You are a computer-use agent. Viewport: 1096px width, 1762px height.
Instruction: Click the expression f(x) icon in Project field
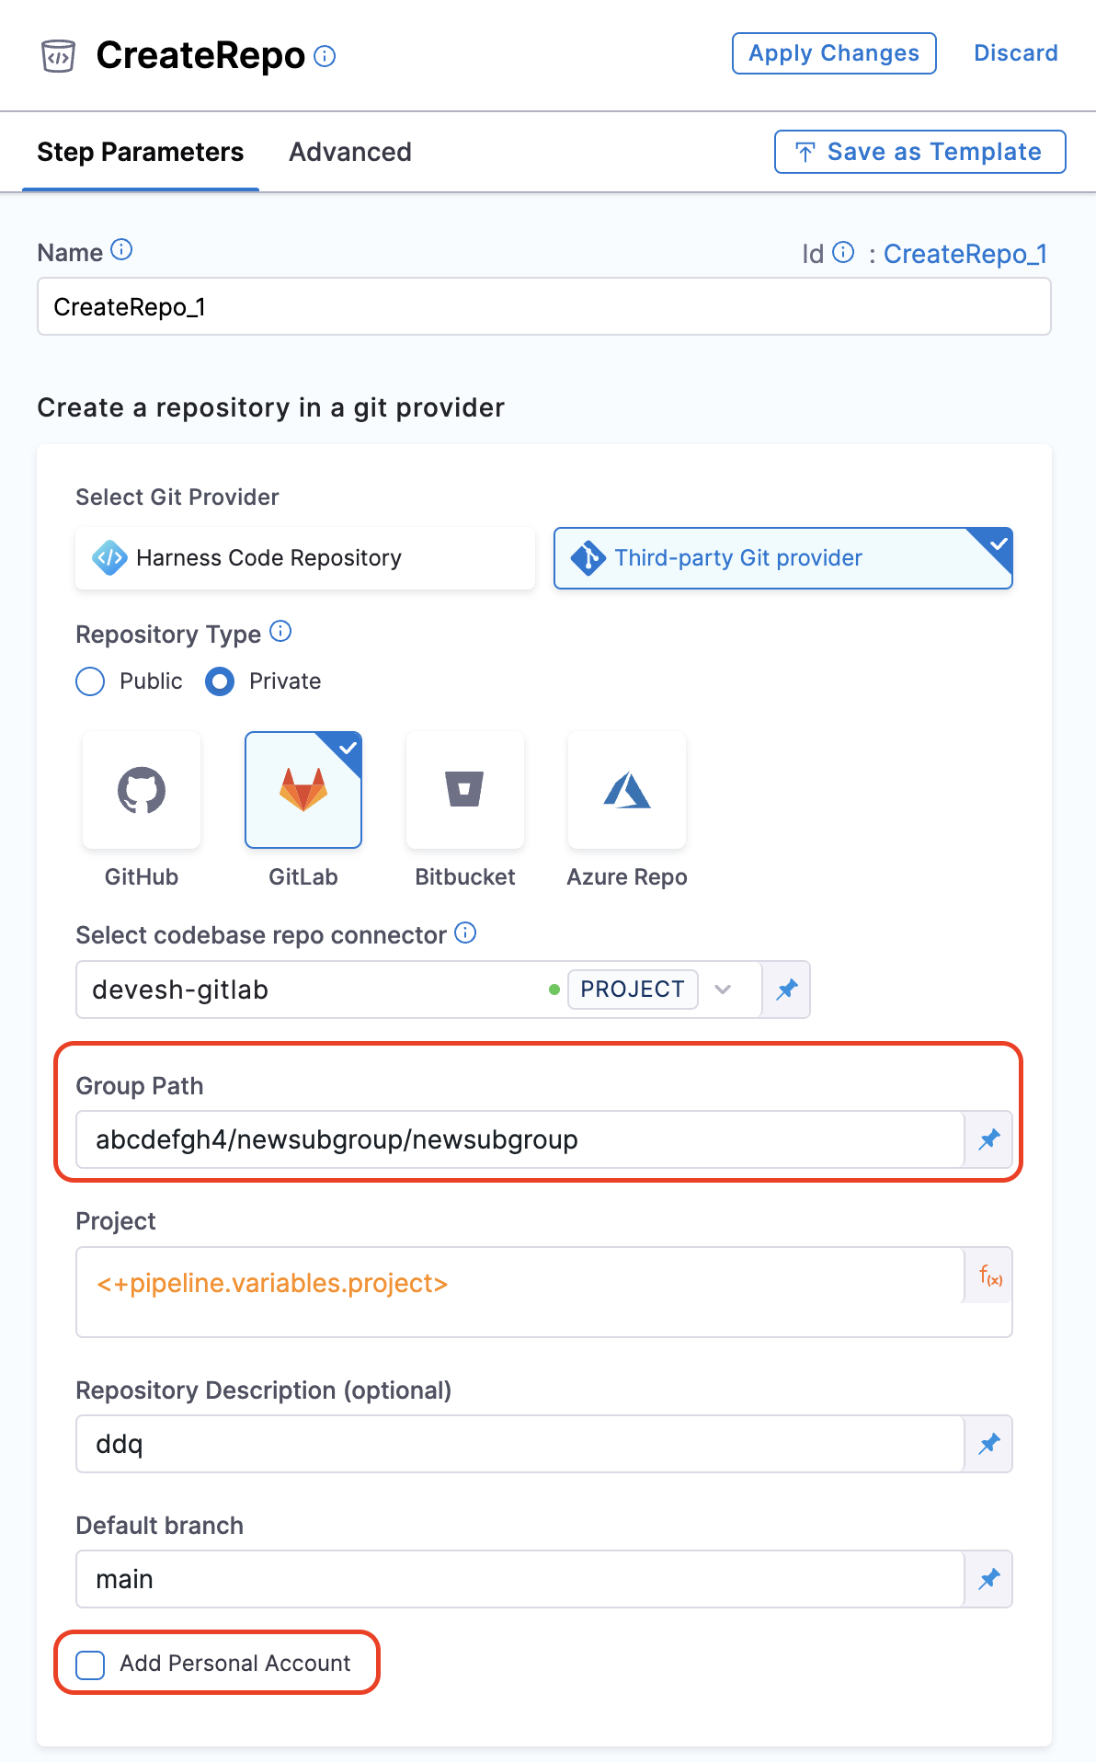(x=989, y=1276)
